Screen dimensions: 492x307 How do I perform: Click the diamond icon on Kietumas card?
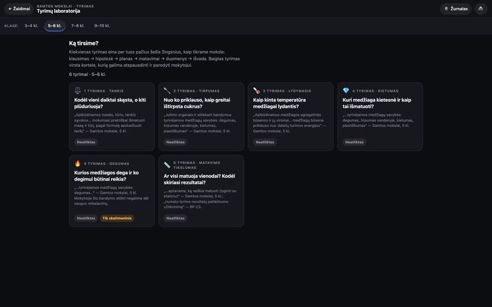click(x=346, y=90)
